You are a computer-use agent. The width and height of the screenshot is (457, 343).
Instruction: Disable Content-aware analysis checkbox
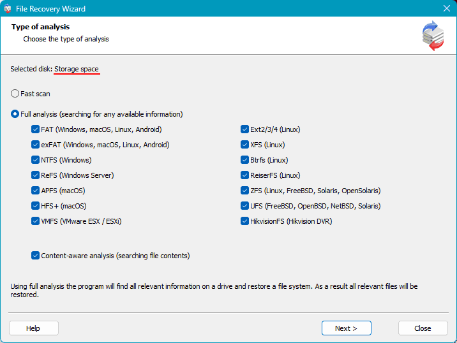pyautogui.click(x=35, y=256)
